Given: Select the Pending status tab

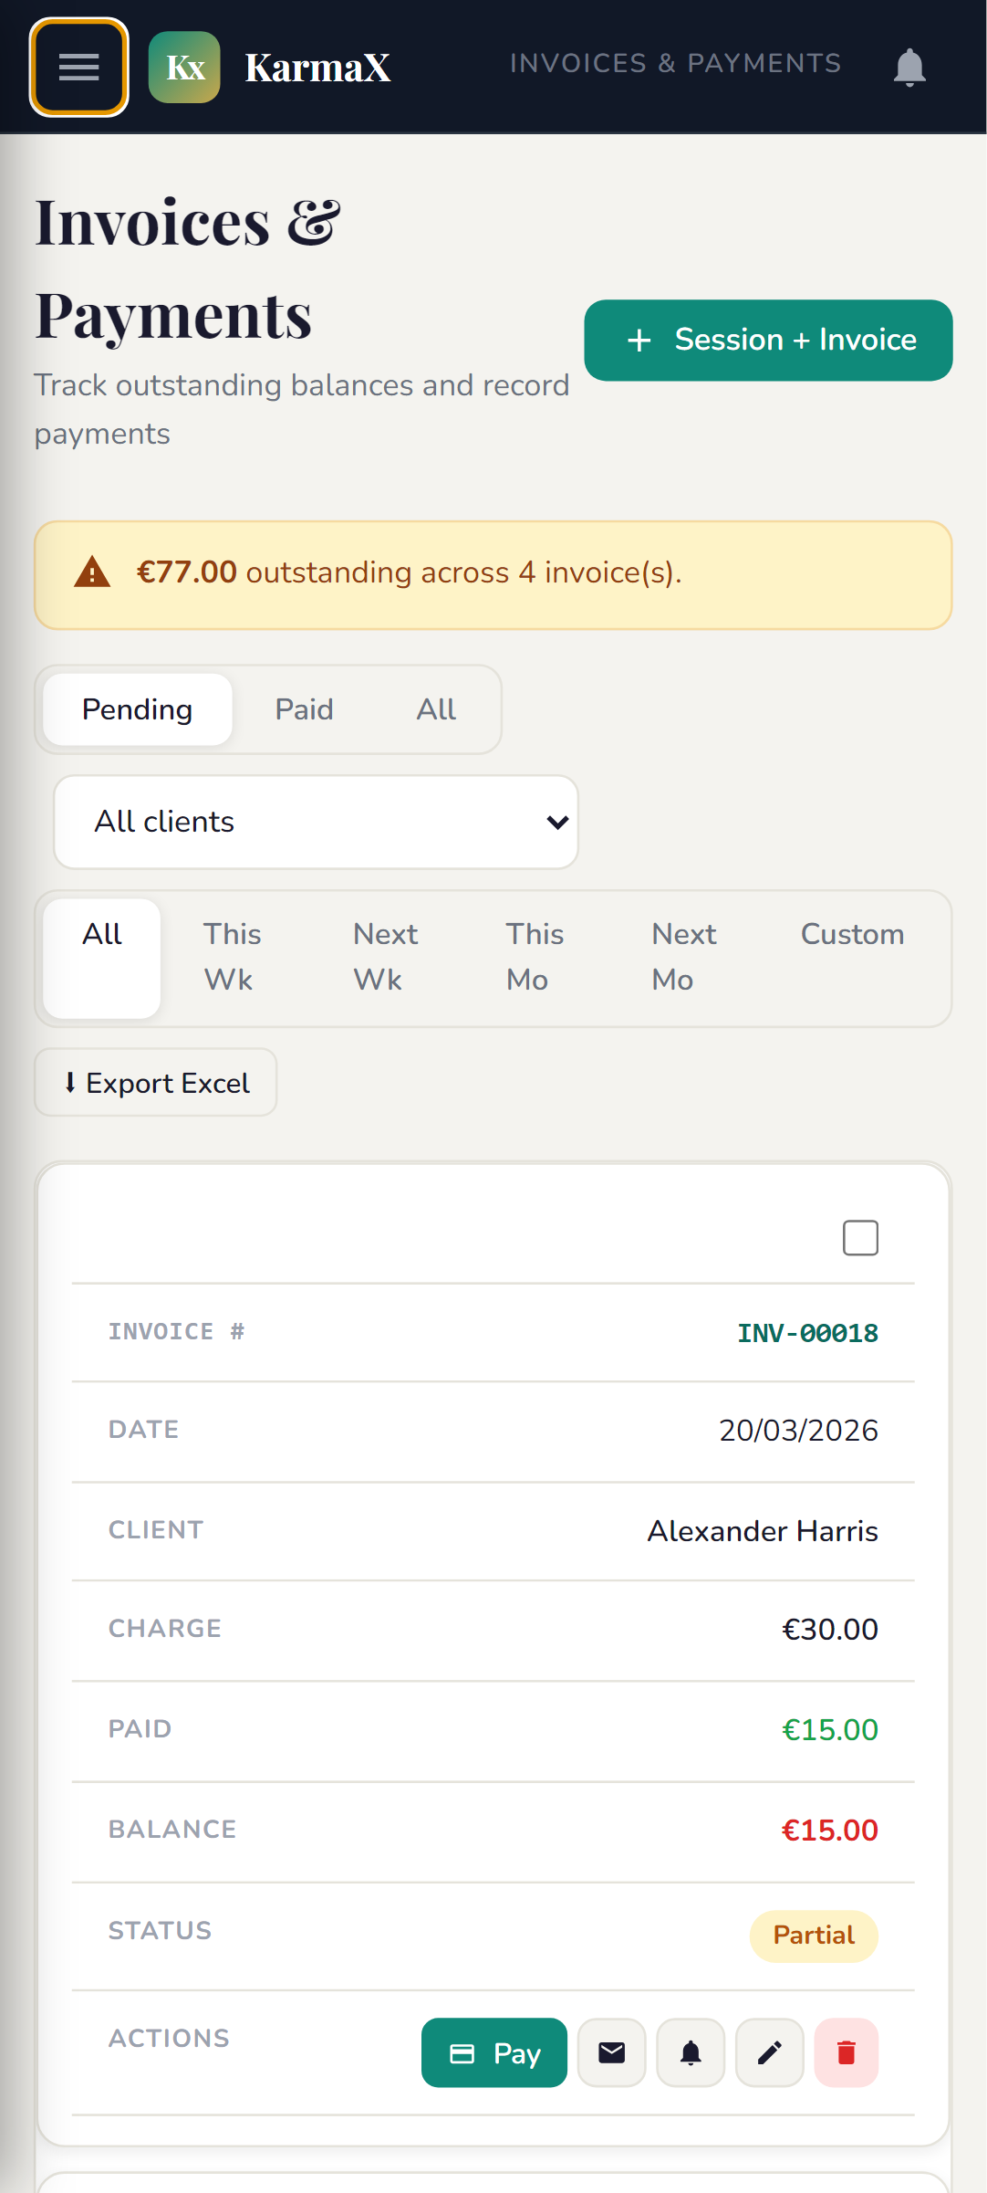Looking at the screenshot, I should coord(138,709).
